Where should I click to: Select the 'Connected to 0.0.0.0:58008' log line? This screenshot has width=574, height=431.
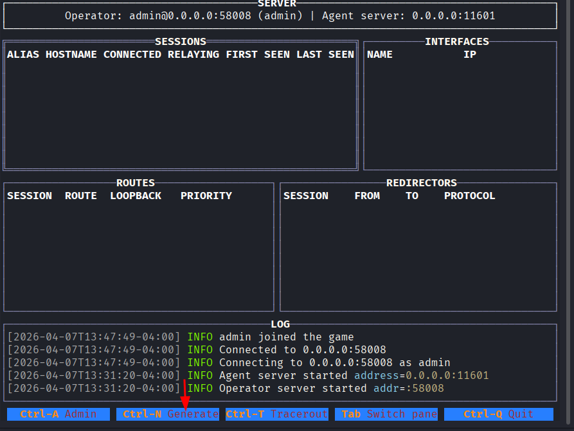(197, 350)
